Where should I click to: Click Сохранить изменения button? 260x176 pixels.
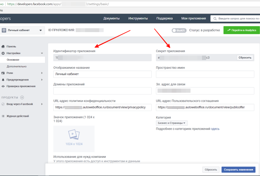239,170
